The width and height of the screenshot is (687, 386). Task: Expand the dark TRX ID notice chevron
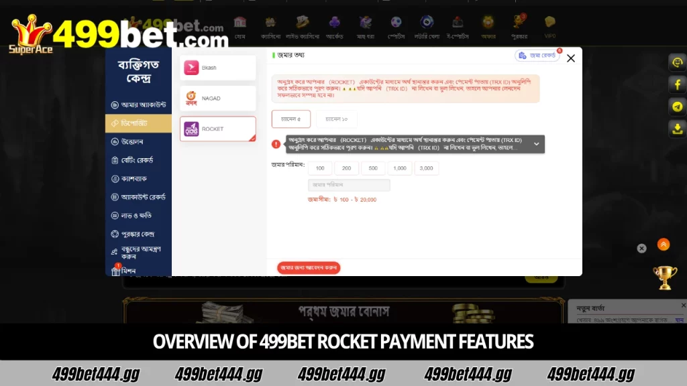[536, 144]
